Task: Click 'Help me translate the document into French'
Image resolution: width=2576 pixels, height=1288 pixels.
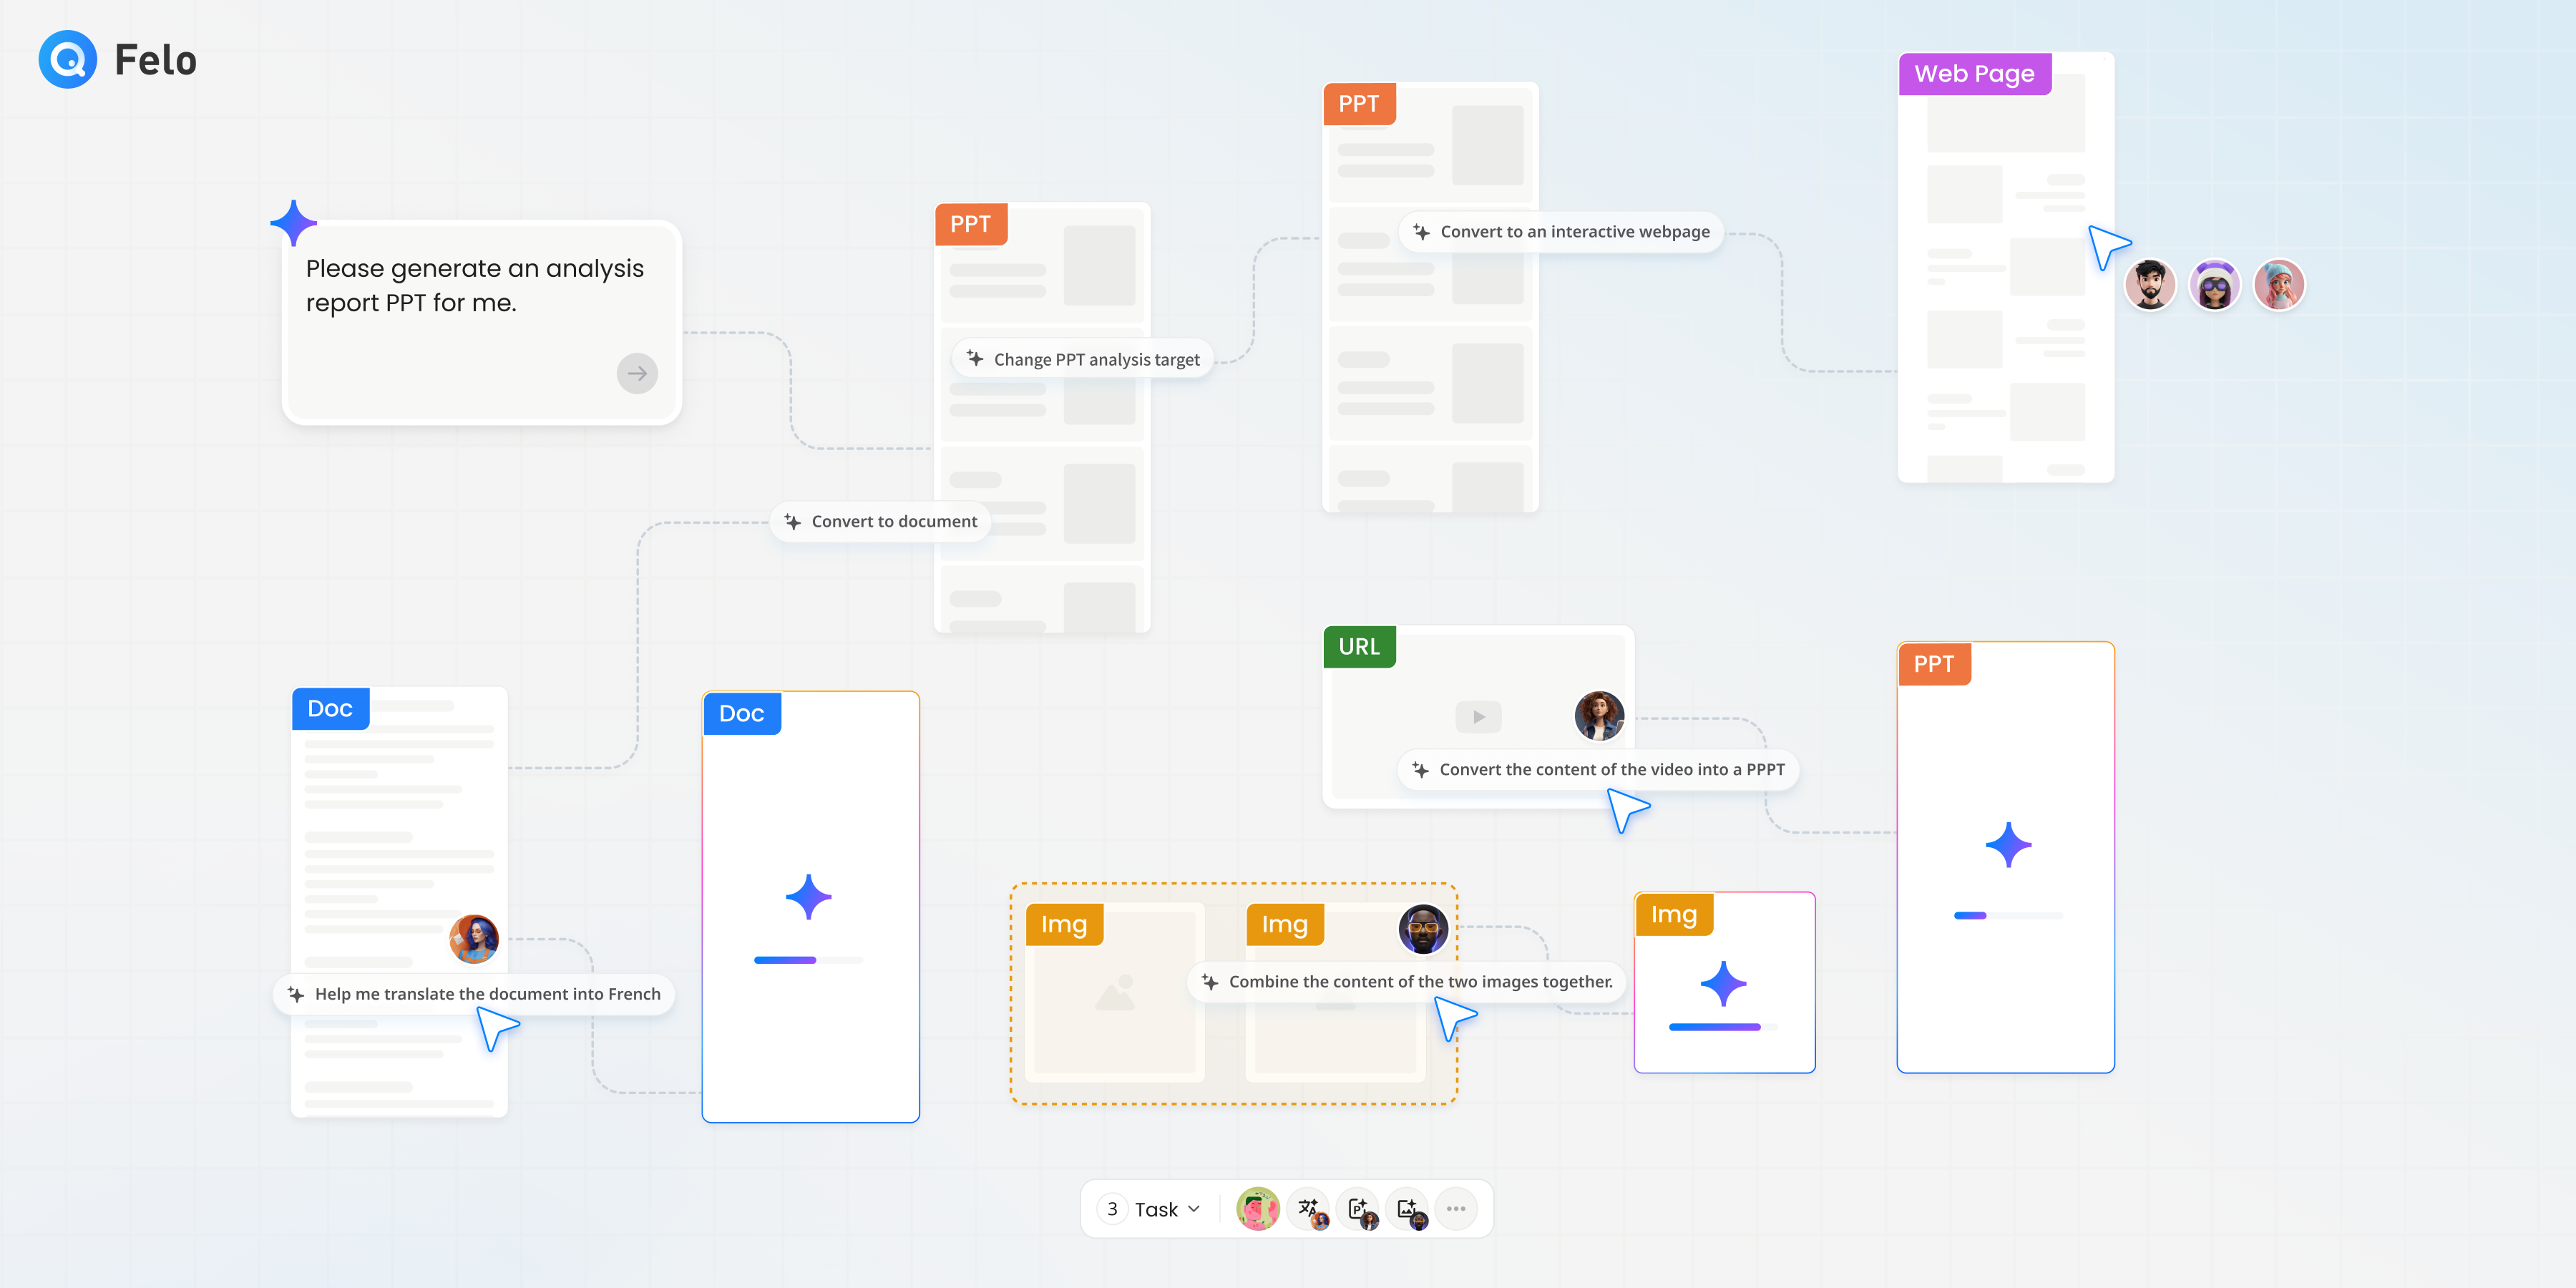Action: tap(474, 994)
